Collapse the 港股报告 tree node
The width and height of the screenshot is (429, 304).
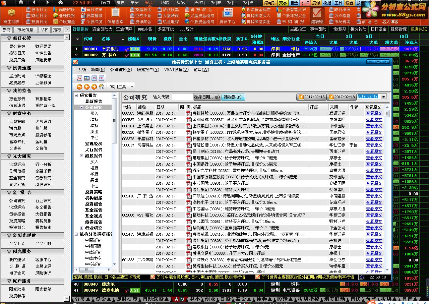tap(81, 156)
